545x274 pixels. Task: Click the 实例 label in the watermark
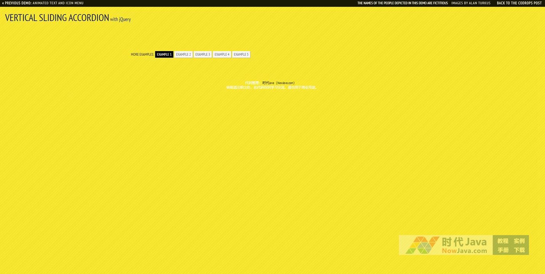(519, 241)
